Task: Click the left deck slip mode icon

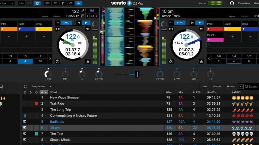Action: pyautogui.click(x=57, y=61)
